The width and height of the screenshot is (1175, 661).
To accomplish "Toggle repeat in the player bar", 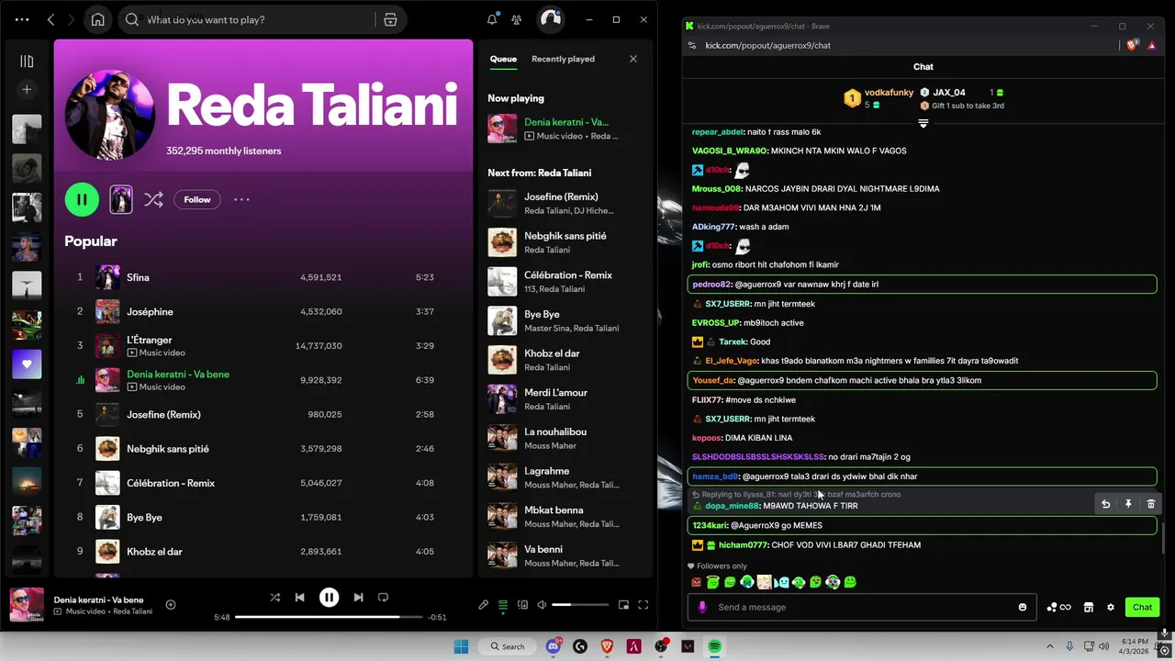I will [383, 597].
